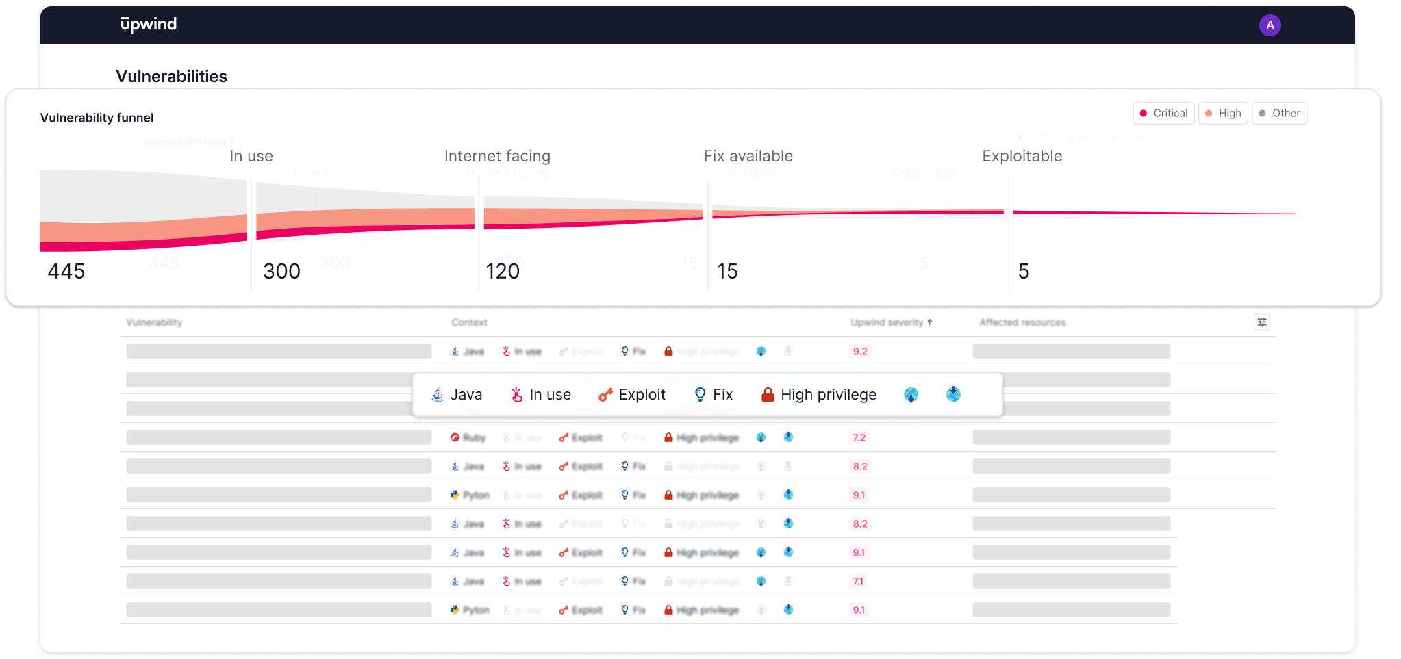The height and width of the screenshot is (659, 1401).
Task: Select the Exploit key icon
Action: (605, 394)
